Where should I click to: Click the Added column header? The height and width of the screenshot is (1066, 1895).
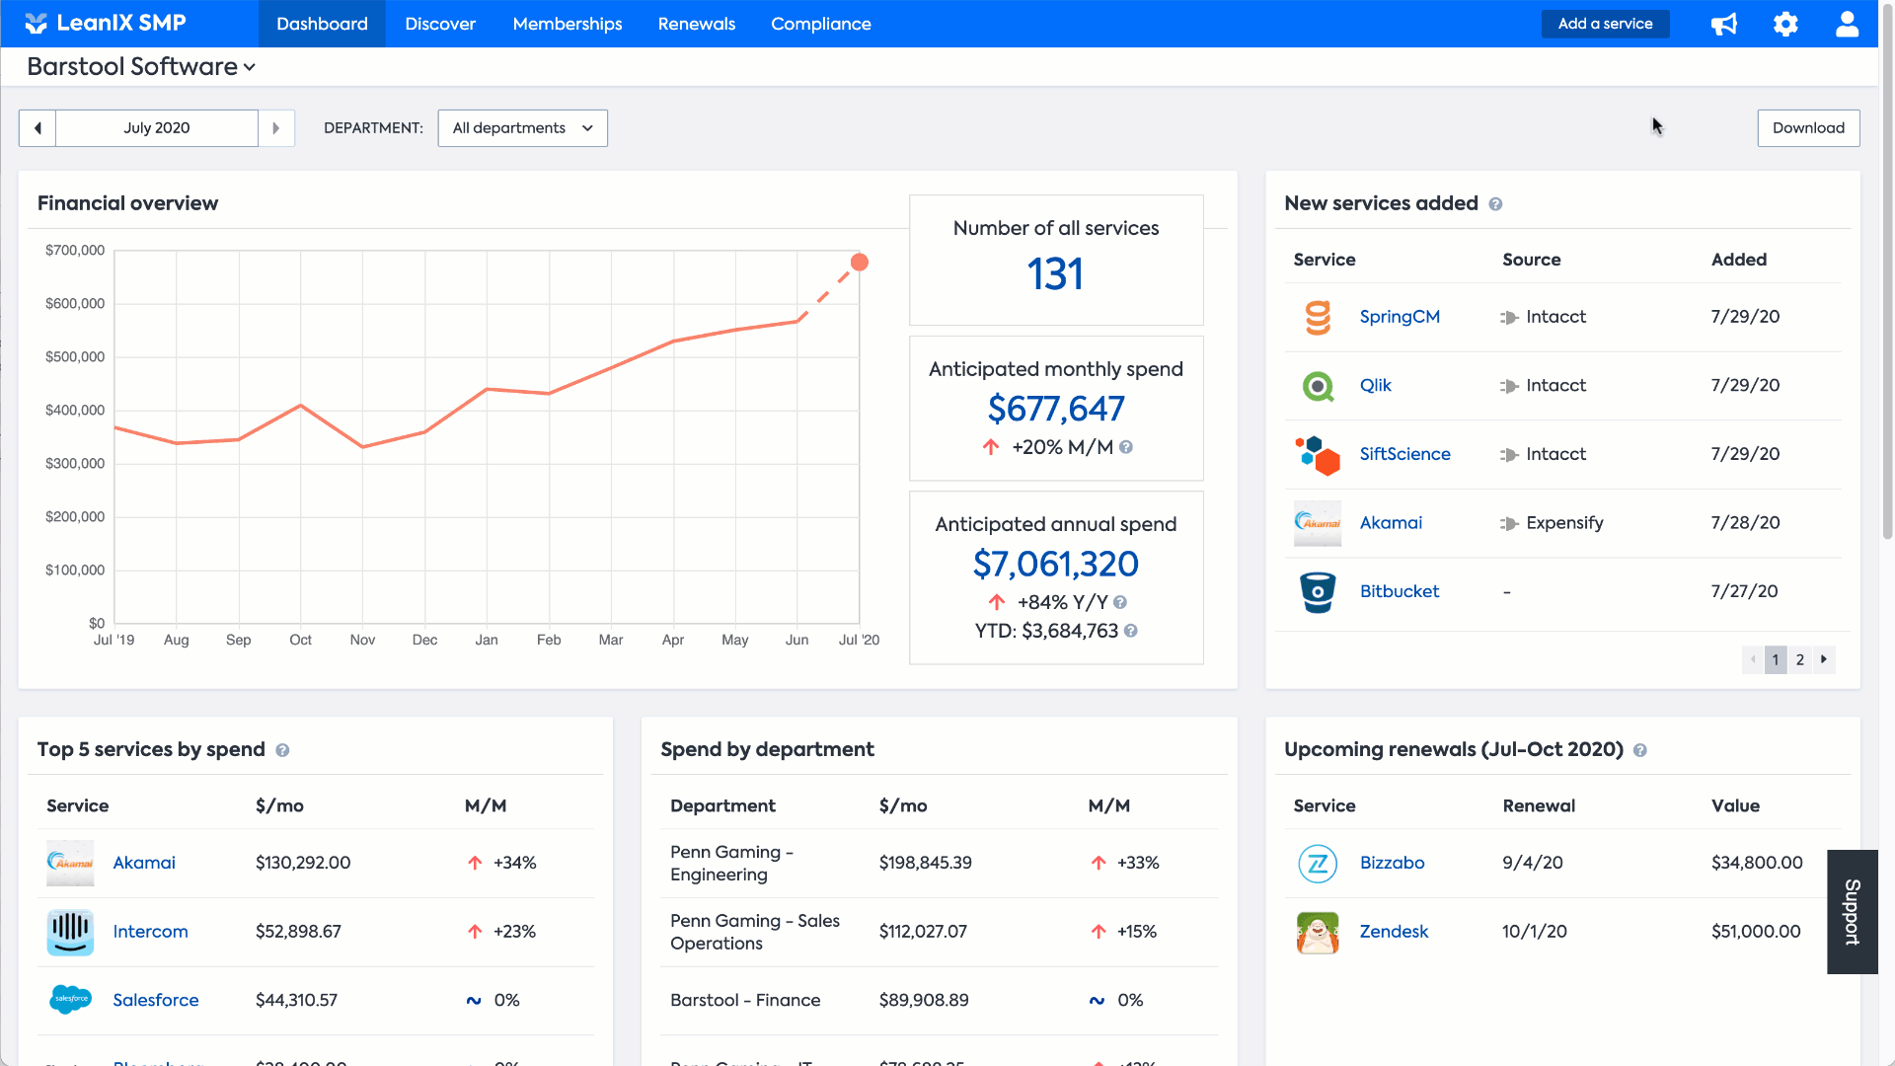tap(1739, 260)
